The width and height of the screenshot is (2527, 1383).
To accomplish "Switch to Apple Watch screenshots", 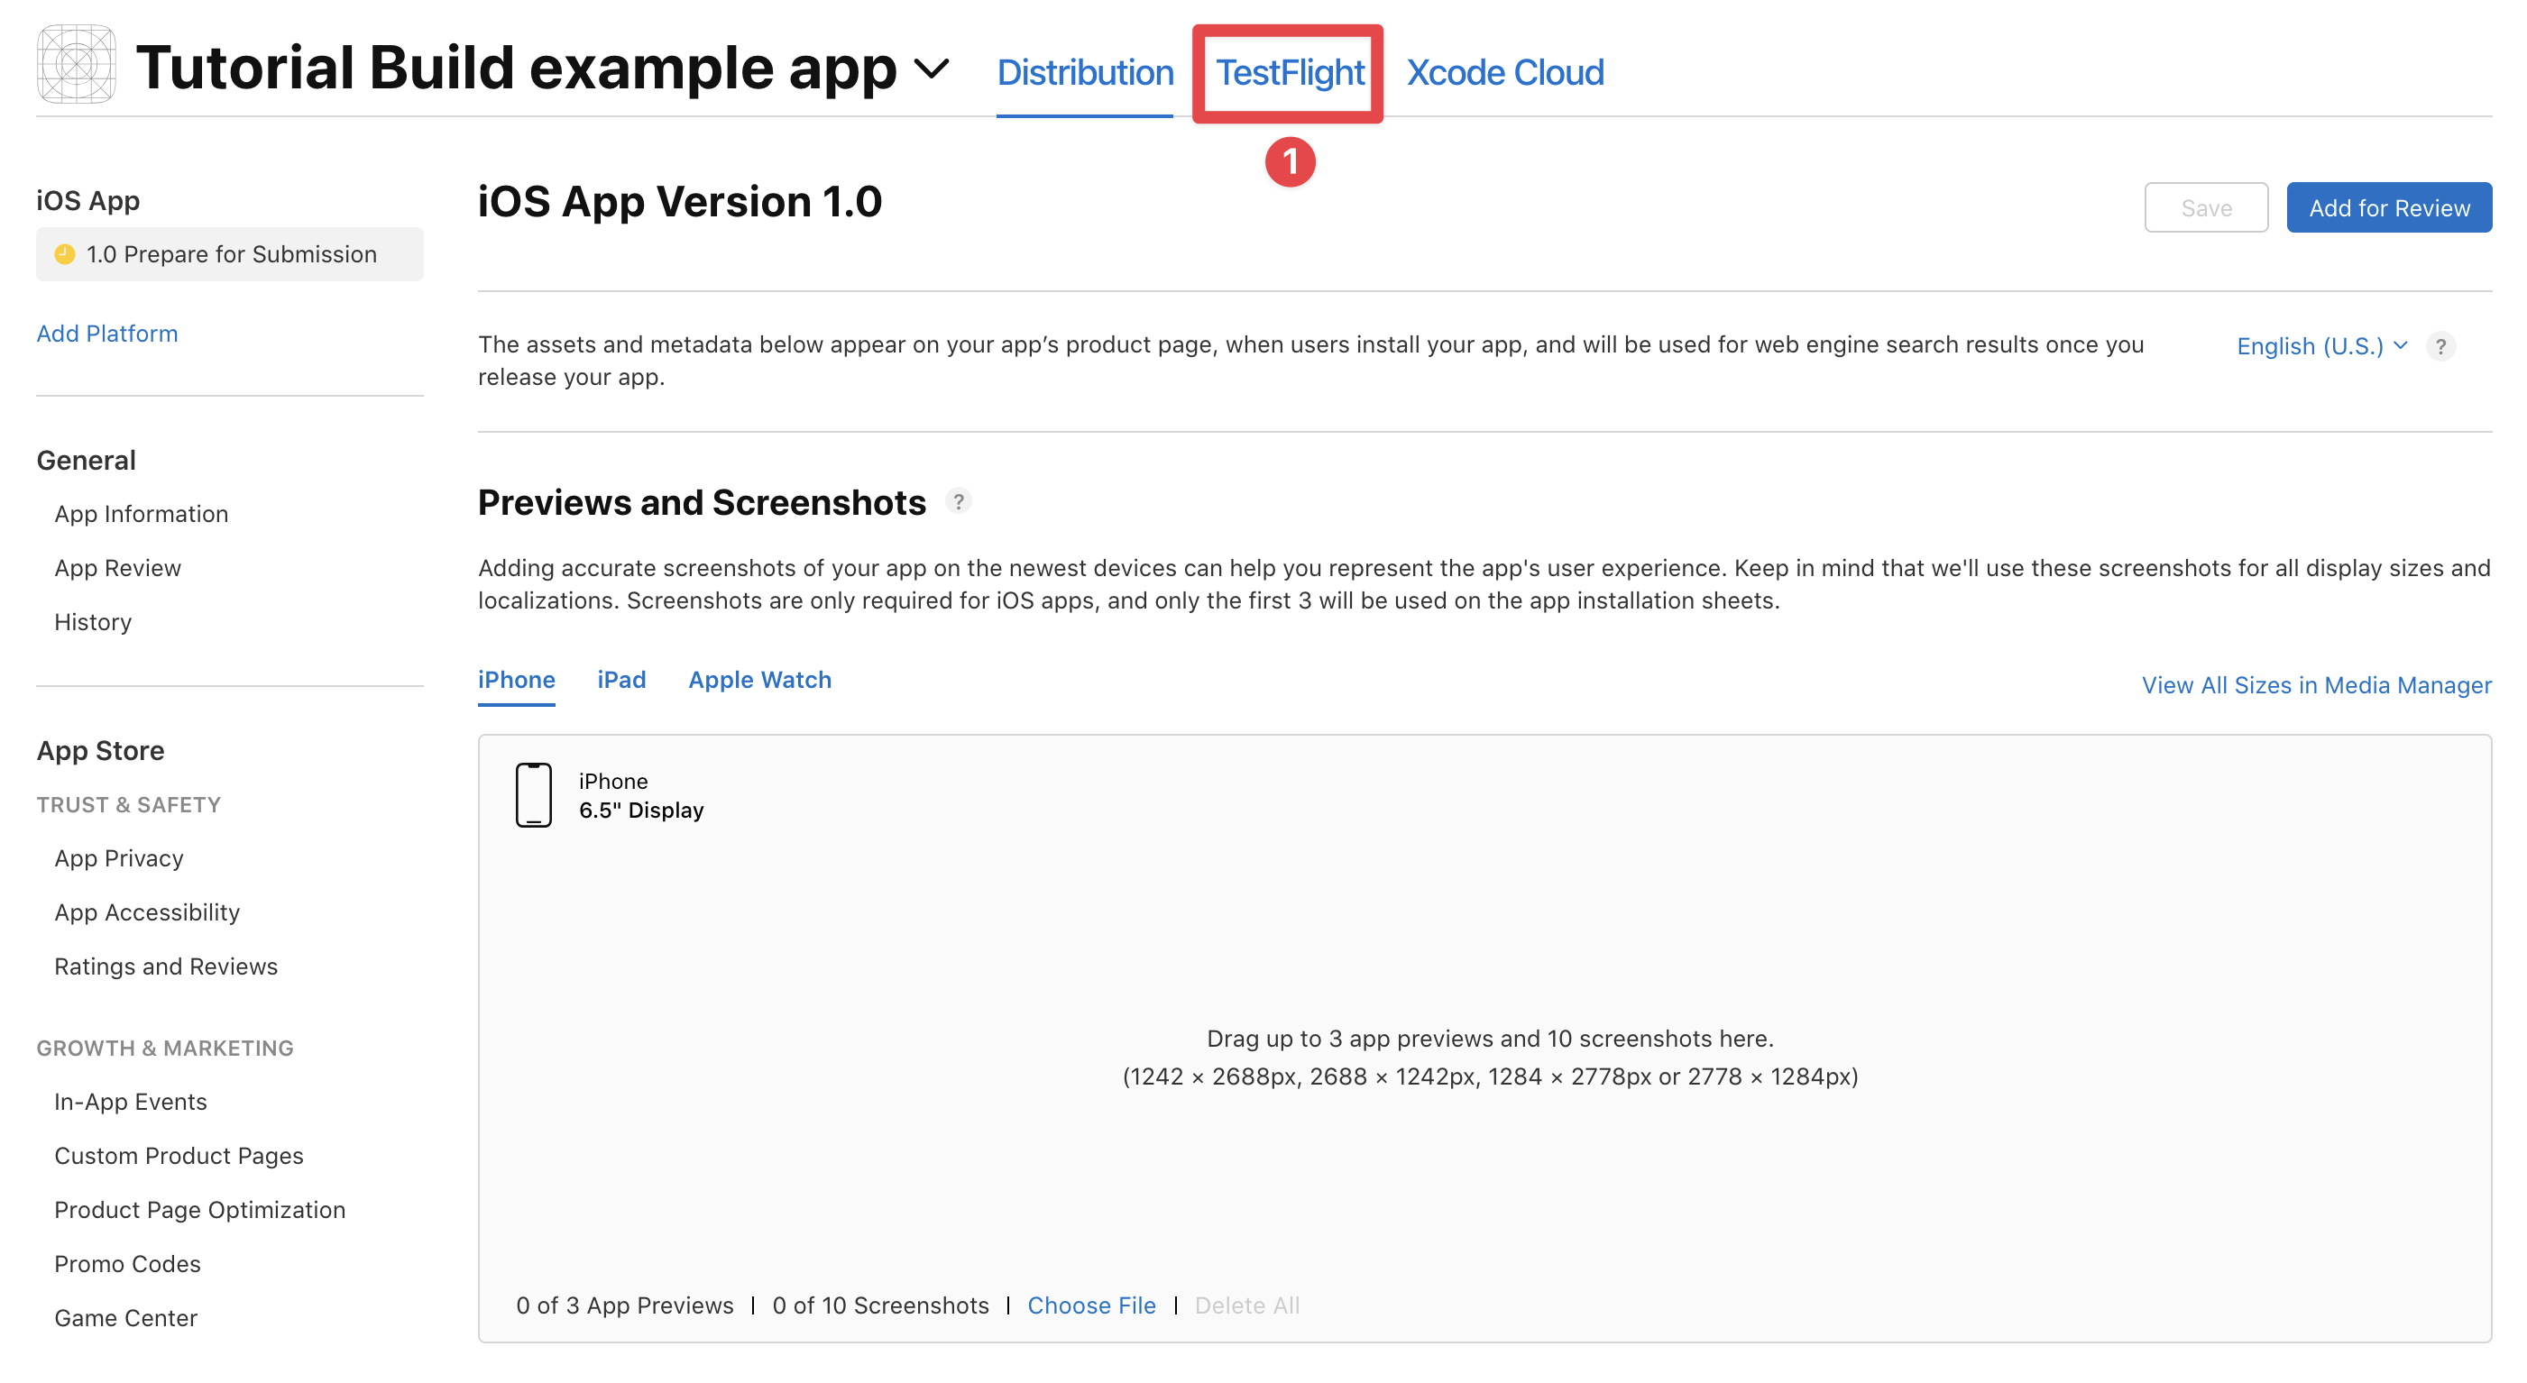I will pyautogui.click(x=759, y=679).
